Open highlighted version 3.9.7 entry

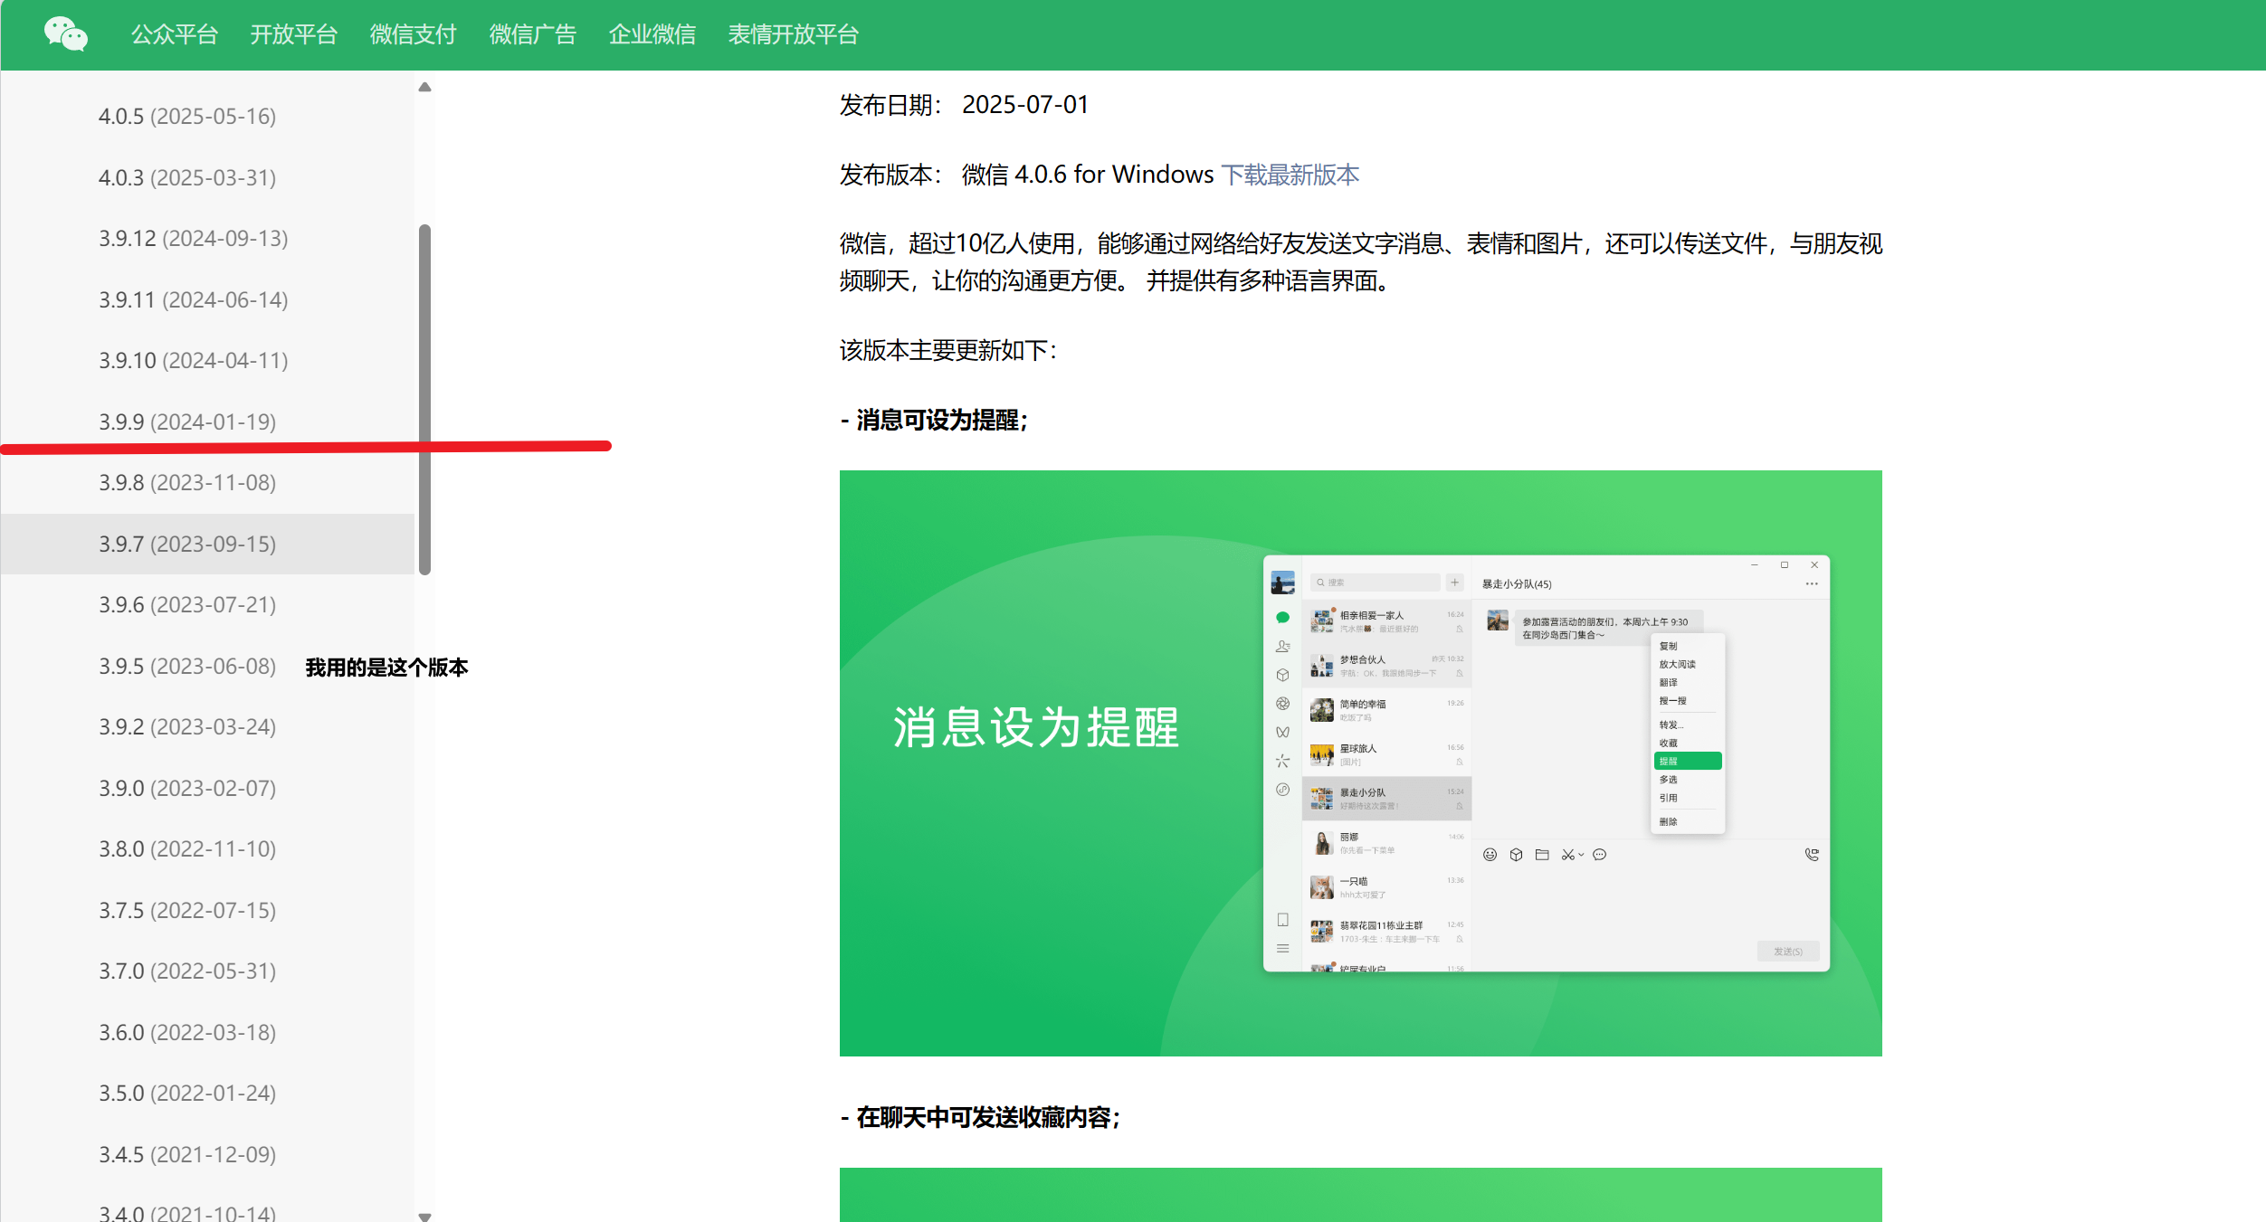187,544
